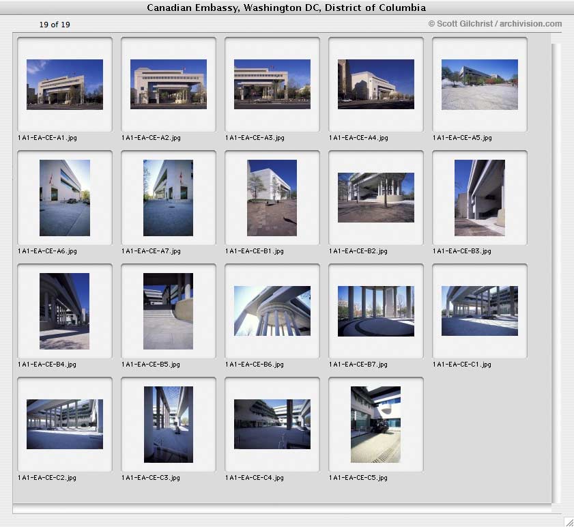Click the filename label 1A1-EA-CE-C3.jpg
The image size is (574, 527).
[x=150, y=478]
